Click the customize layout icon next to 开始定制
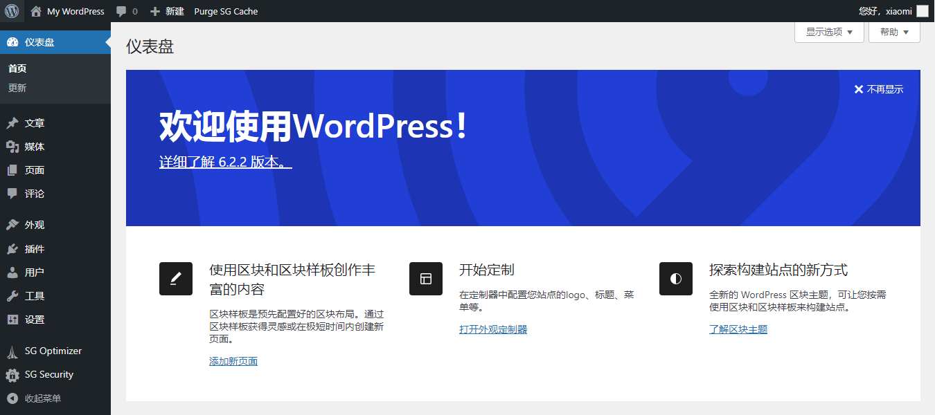The width and height of the screenshot is (935, 415). tap(425, 279)
